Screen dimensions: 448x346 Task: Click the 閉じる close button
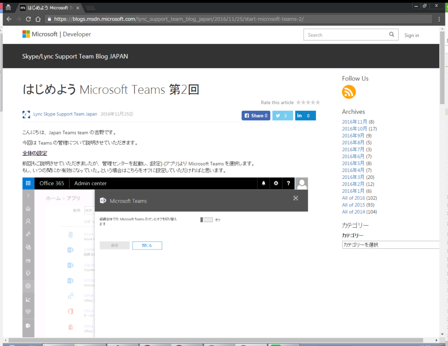point(147,245)
